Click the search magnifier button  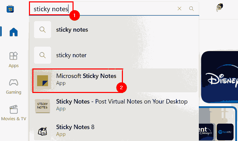pos(191,9)
